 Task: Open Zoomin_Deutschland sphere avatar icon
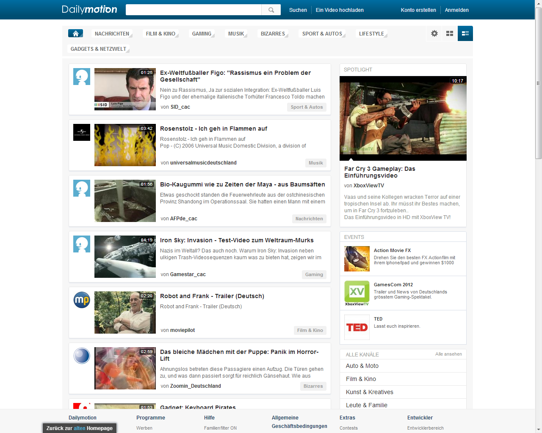click(82, 356)
